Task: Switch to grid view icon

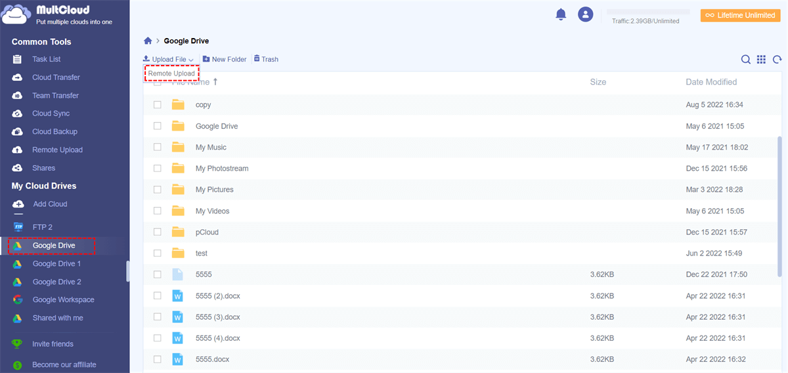Action: tap(761, 59)
